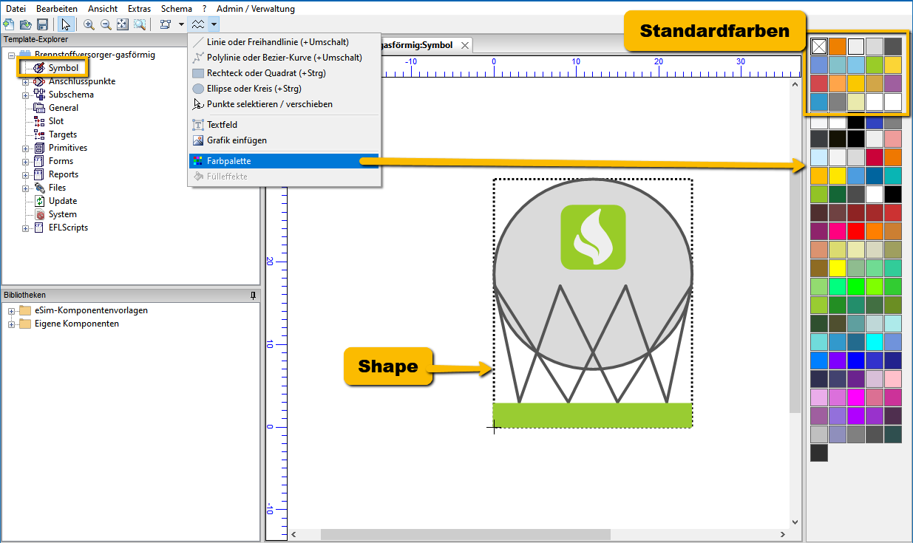Open the Bearbeiten menu
Screen dimensions: 913x543
pos(57,9)
